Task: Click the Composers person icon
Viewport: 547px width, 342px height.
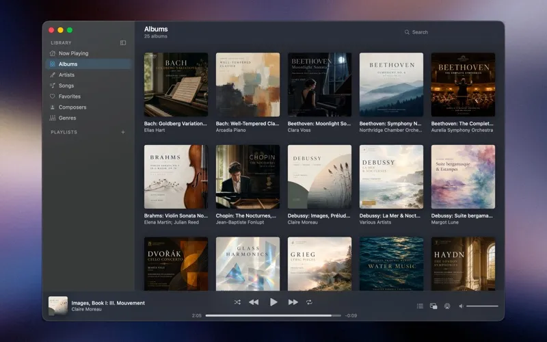Action: (53, 107)
